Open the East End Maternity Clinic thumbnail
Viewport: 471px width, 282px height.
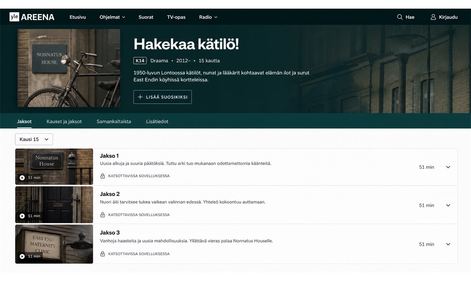coord(54,244)
